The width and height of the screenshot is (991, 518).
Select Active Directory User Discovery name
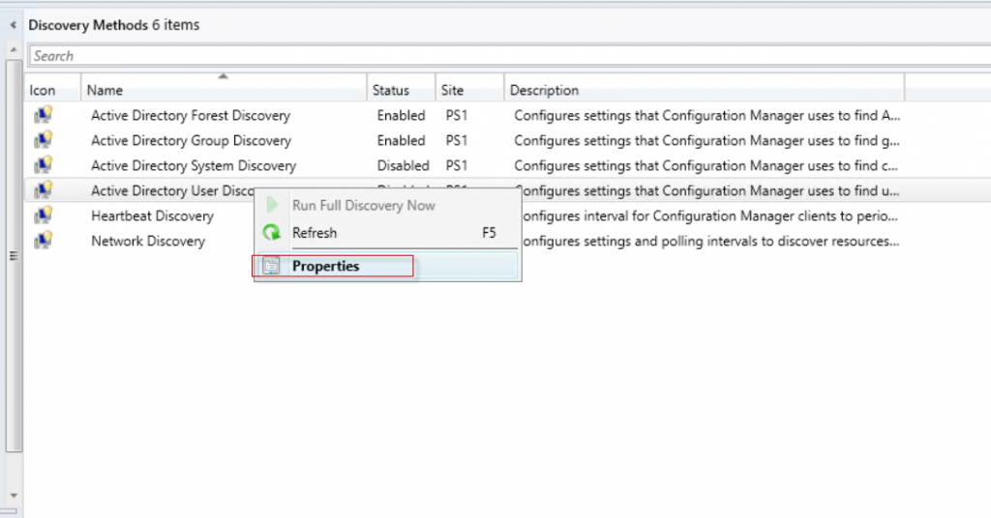(172, 190)
